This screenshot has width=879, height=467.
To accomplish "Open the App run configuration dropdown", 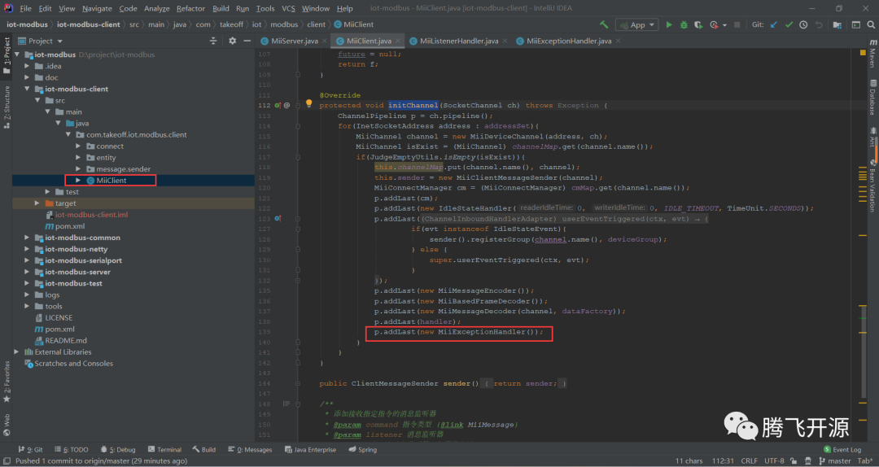I will click(637, 24).
